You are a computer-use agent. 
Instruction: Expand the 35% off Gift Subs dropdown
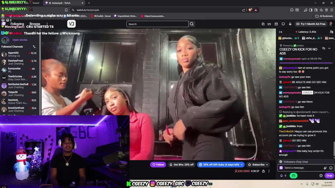point(242,164)
